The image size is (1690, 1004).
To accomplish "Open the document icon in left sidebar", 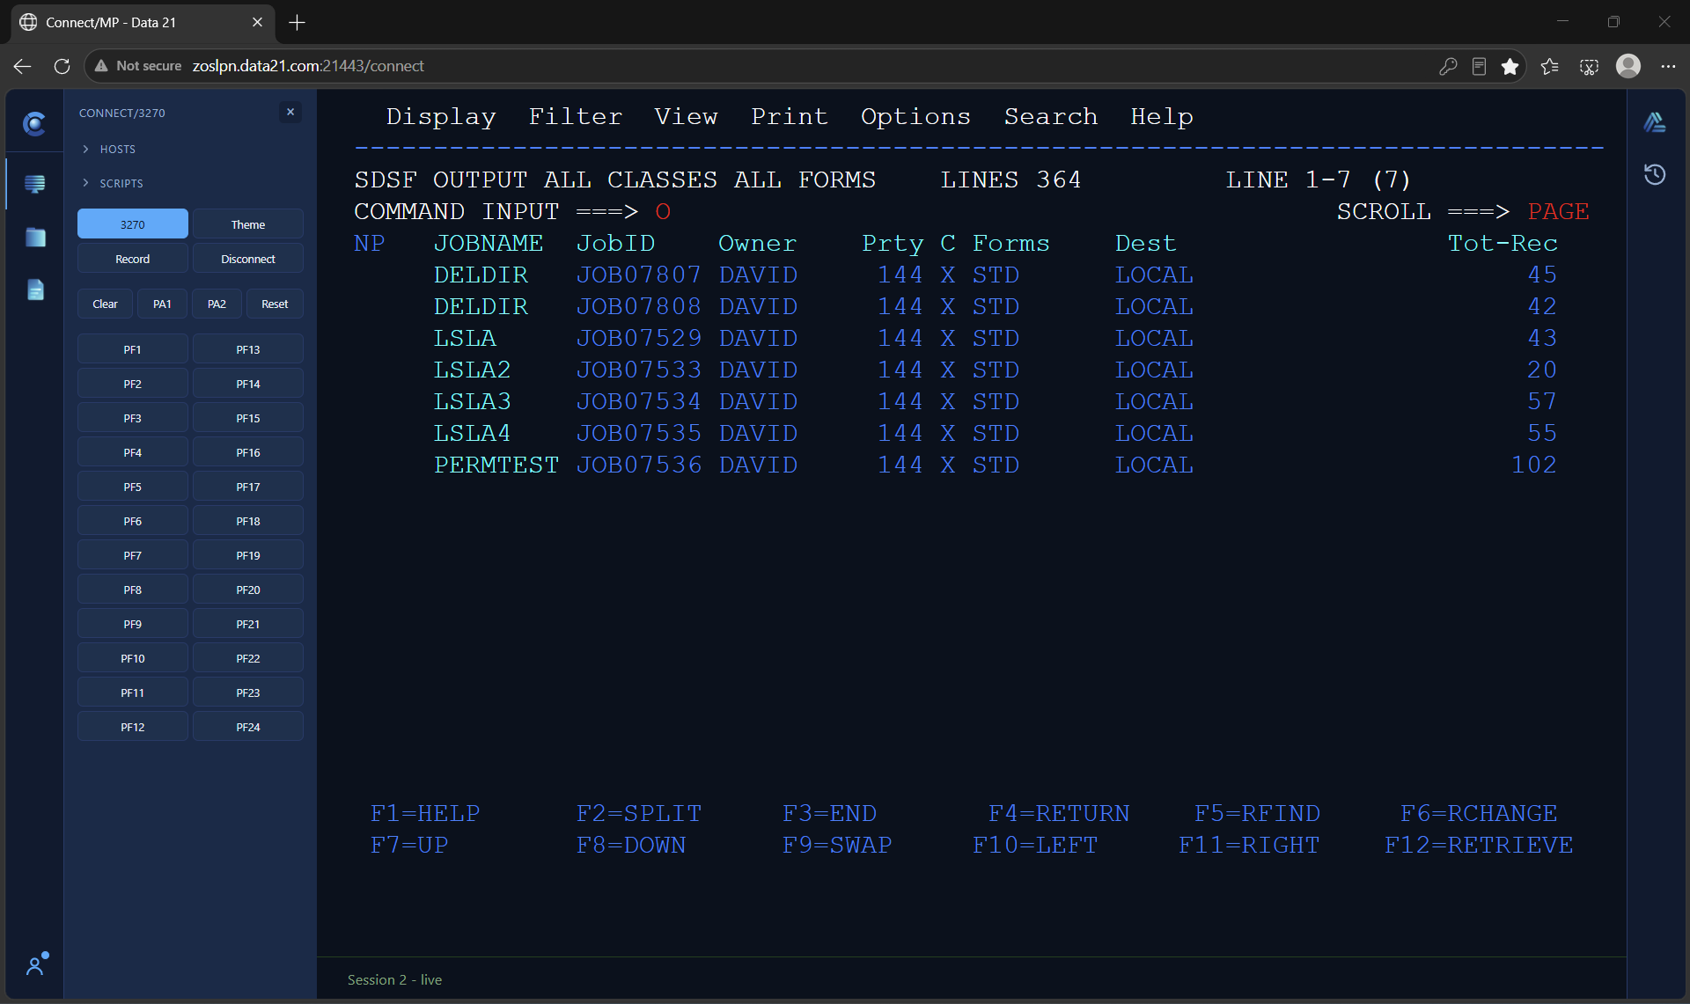I will point(35,289).
